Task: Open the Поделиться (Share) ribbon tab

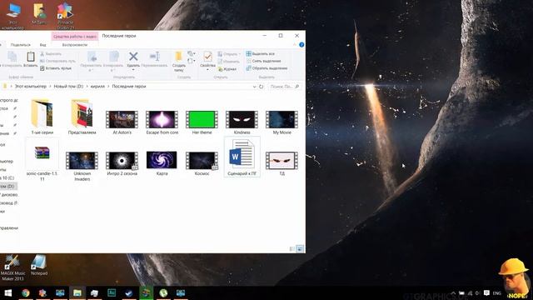Action: click(20, 45)
